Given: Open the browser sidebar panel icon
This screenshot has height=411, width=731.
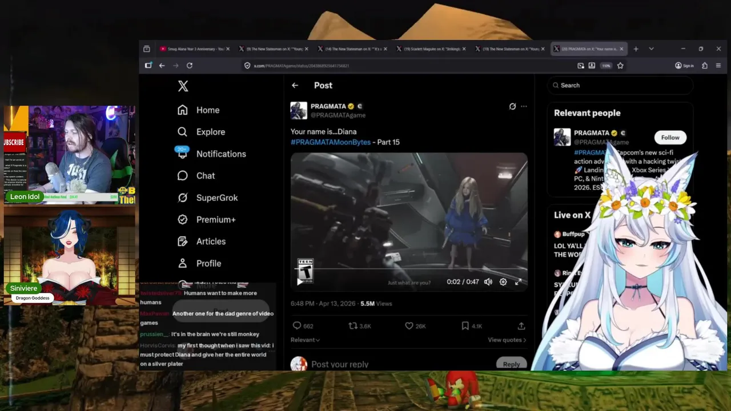Looking at the screenshot, I should point(148,66).
